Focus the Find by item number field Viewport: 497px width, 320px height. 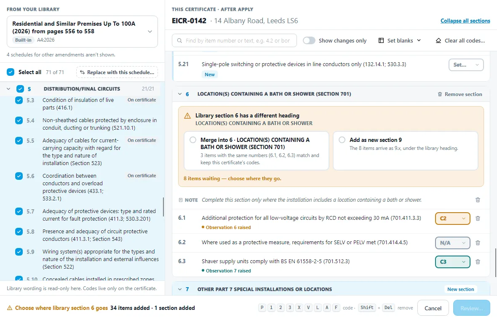[x=234, y=40]
